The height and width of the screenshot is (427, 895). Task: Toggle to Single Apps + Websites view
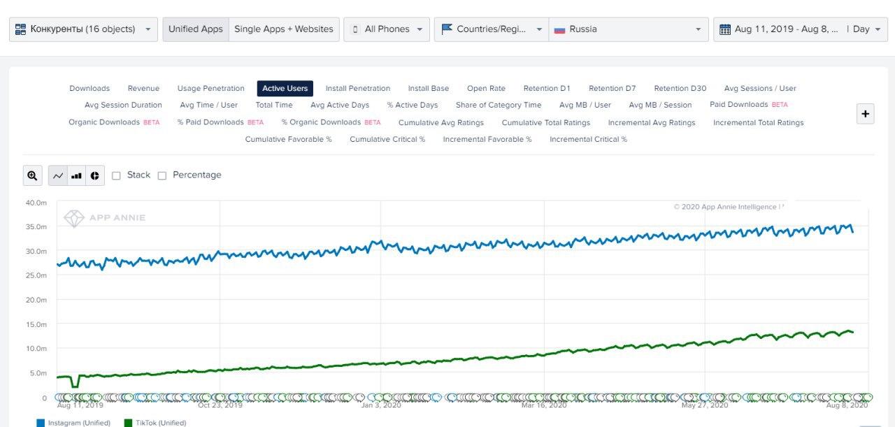[284, 29]
